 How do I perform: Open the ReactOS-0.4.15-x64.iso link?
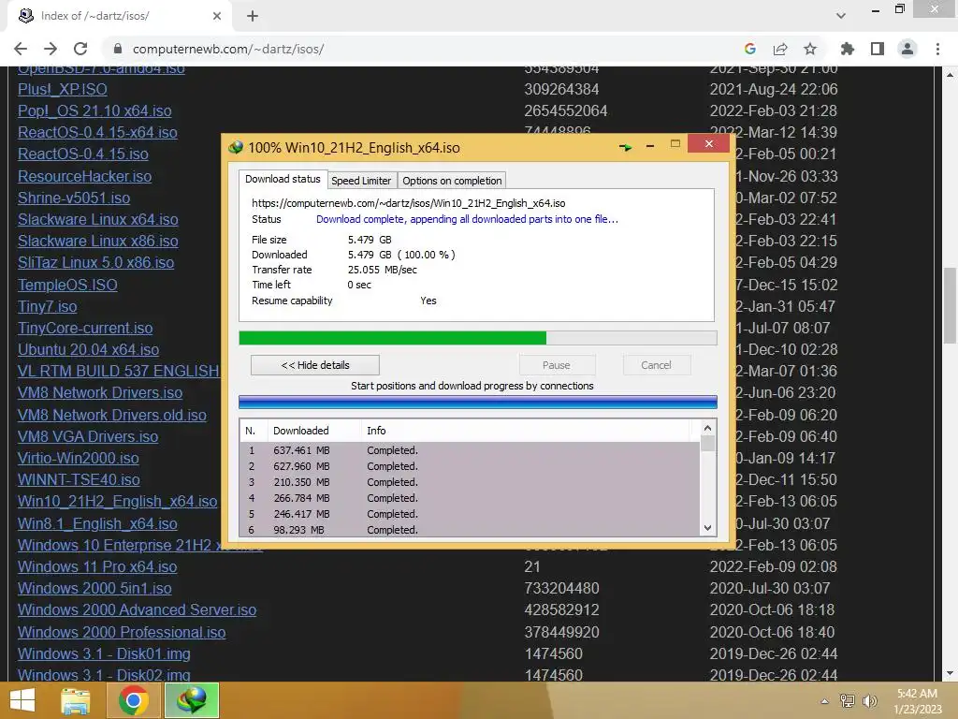tap(97, 132)
